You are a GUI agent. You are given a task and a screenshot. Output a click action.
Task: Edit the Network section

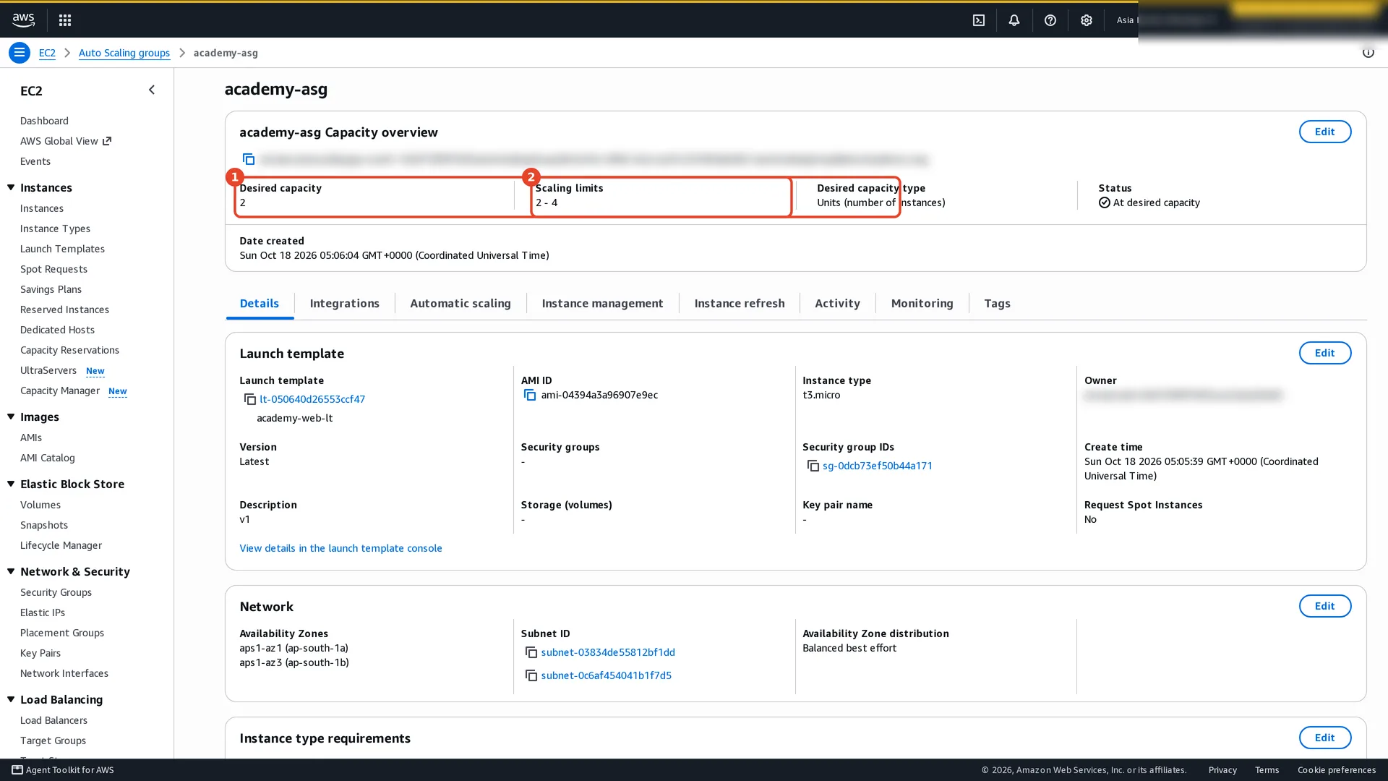click(1324, 606)
